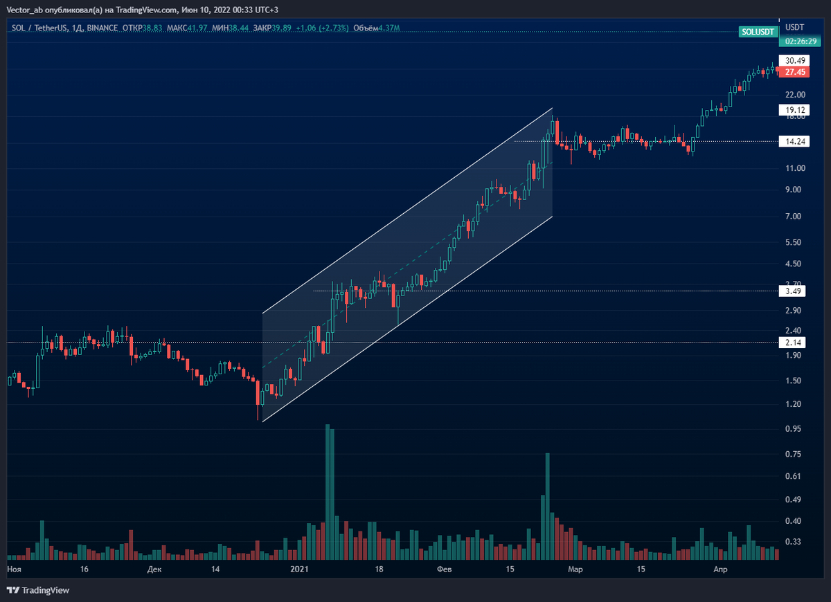Click the 0.95 axis value
The image size is (831, 602).
click(794, 429)
